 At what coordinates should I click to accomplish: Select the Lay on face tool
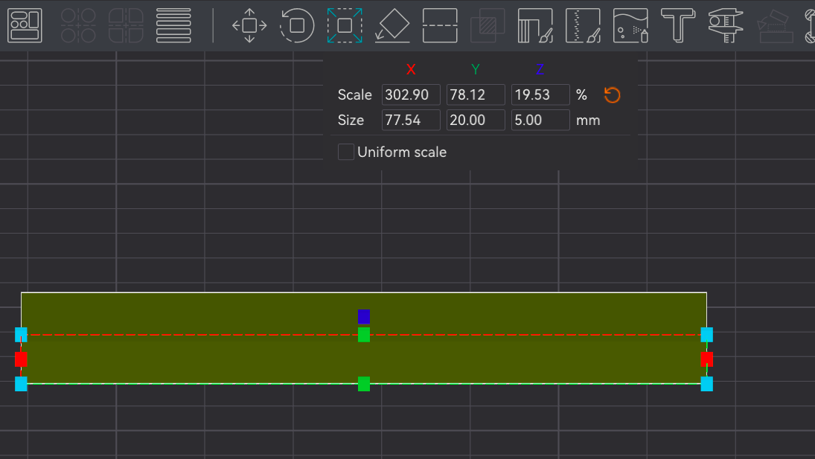pos(392,25)
